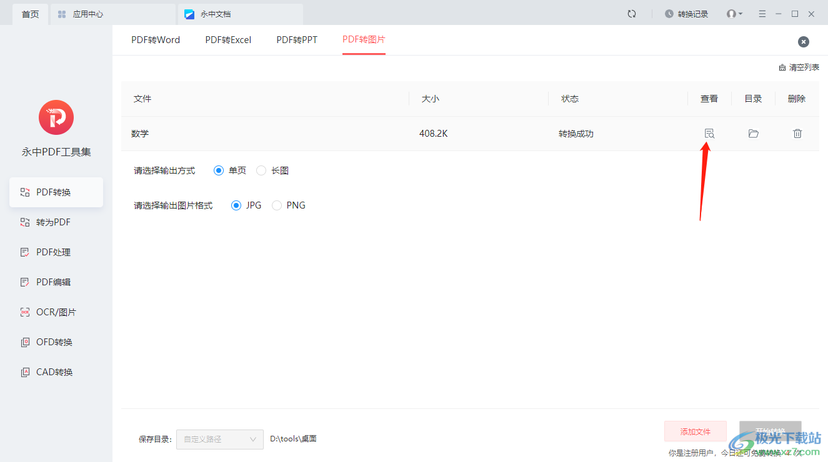Open OCR/图片 in the sidebar

(56, 312)
